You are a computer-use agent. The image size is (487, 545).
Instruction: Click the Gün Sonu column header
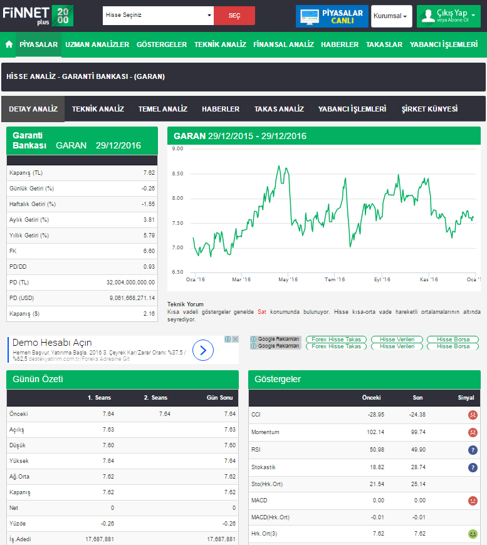click(x=219, y=398)
